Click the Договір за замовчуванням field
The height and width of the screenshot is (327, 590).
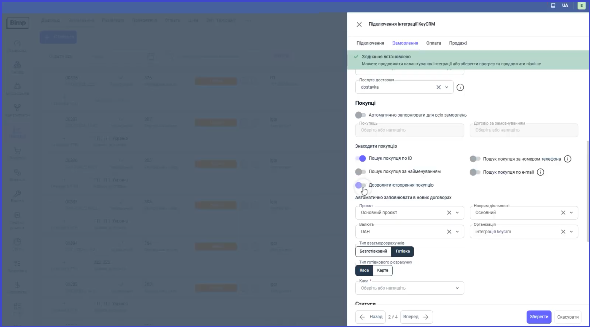click(524, 130)
